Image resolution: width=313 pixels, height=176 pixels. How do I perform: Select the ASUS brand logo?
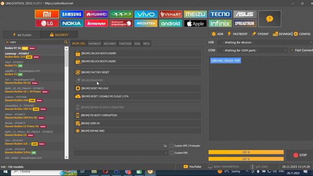coord(245,14)
